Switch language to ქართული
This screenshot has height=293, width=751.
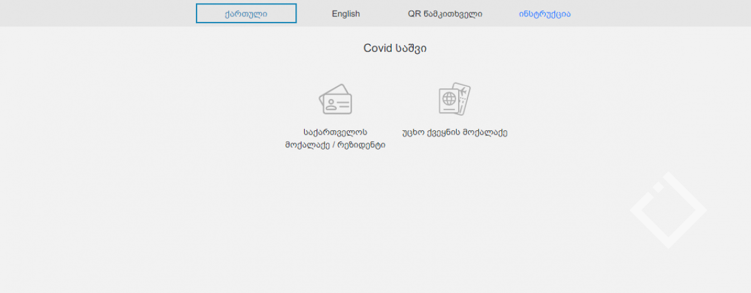[x=246, y=14]
